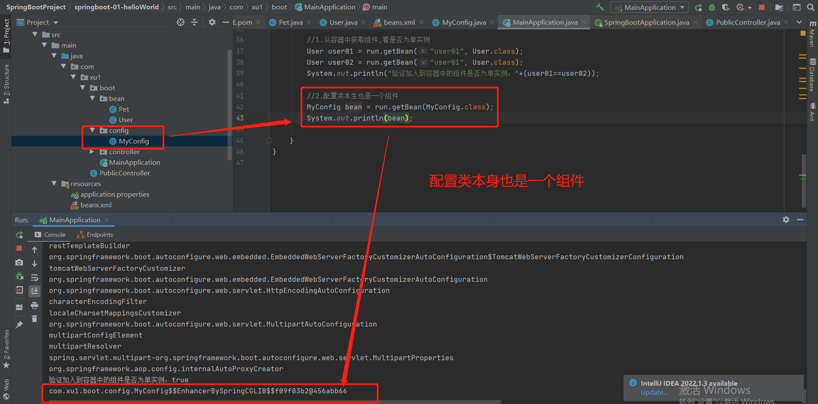818x404 pixels.
Task: Switch to the User.java editor tab
Action: 343,22
